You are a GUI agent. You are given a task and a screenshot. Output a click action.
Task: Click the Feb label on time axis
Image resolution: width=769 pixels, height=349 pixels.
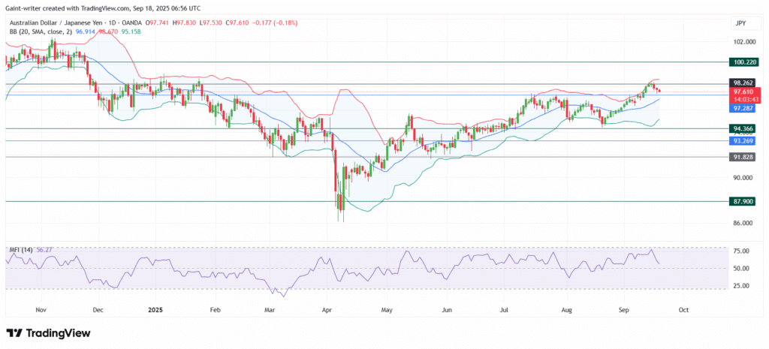(x=214, y=310)
